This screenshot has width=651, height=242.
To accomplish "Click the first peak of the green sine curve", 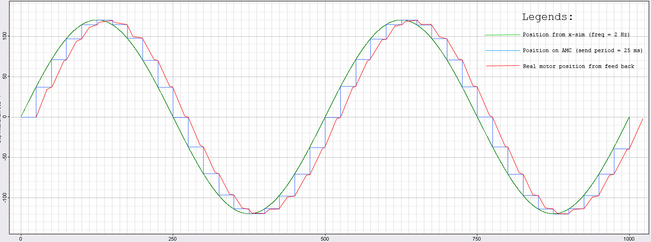I will [x=97, y=20].
